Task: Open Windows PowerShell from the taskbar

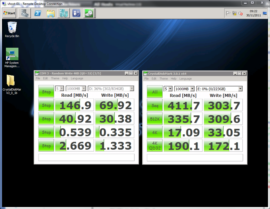Action: [x=38, y=13]
